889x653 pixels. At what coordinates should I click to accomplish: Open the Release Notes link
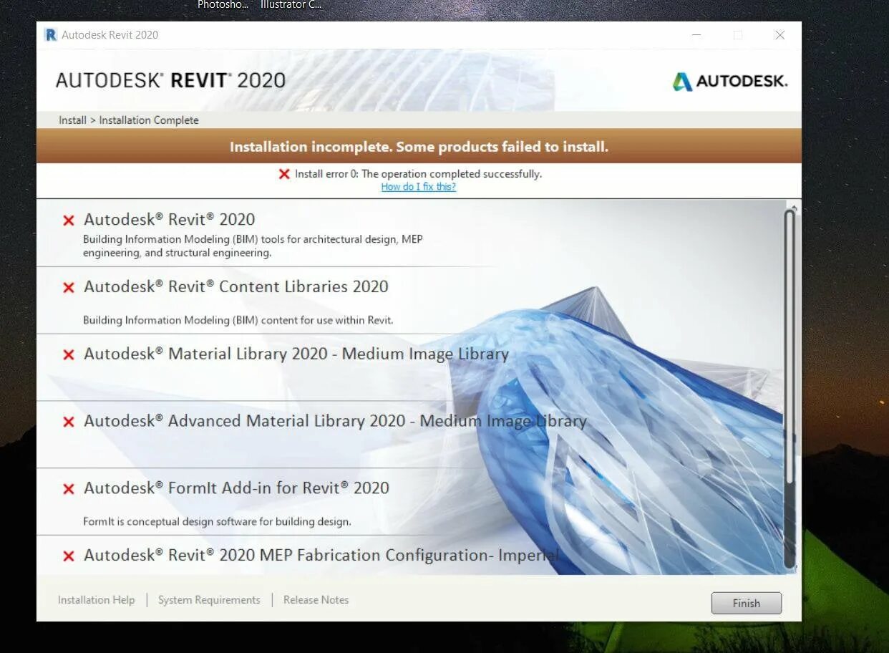[x=316, y=600]
